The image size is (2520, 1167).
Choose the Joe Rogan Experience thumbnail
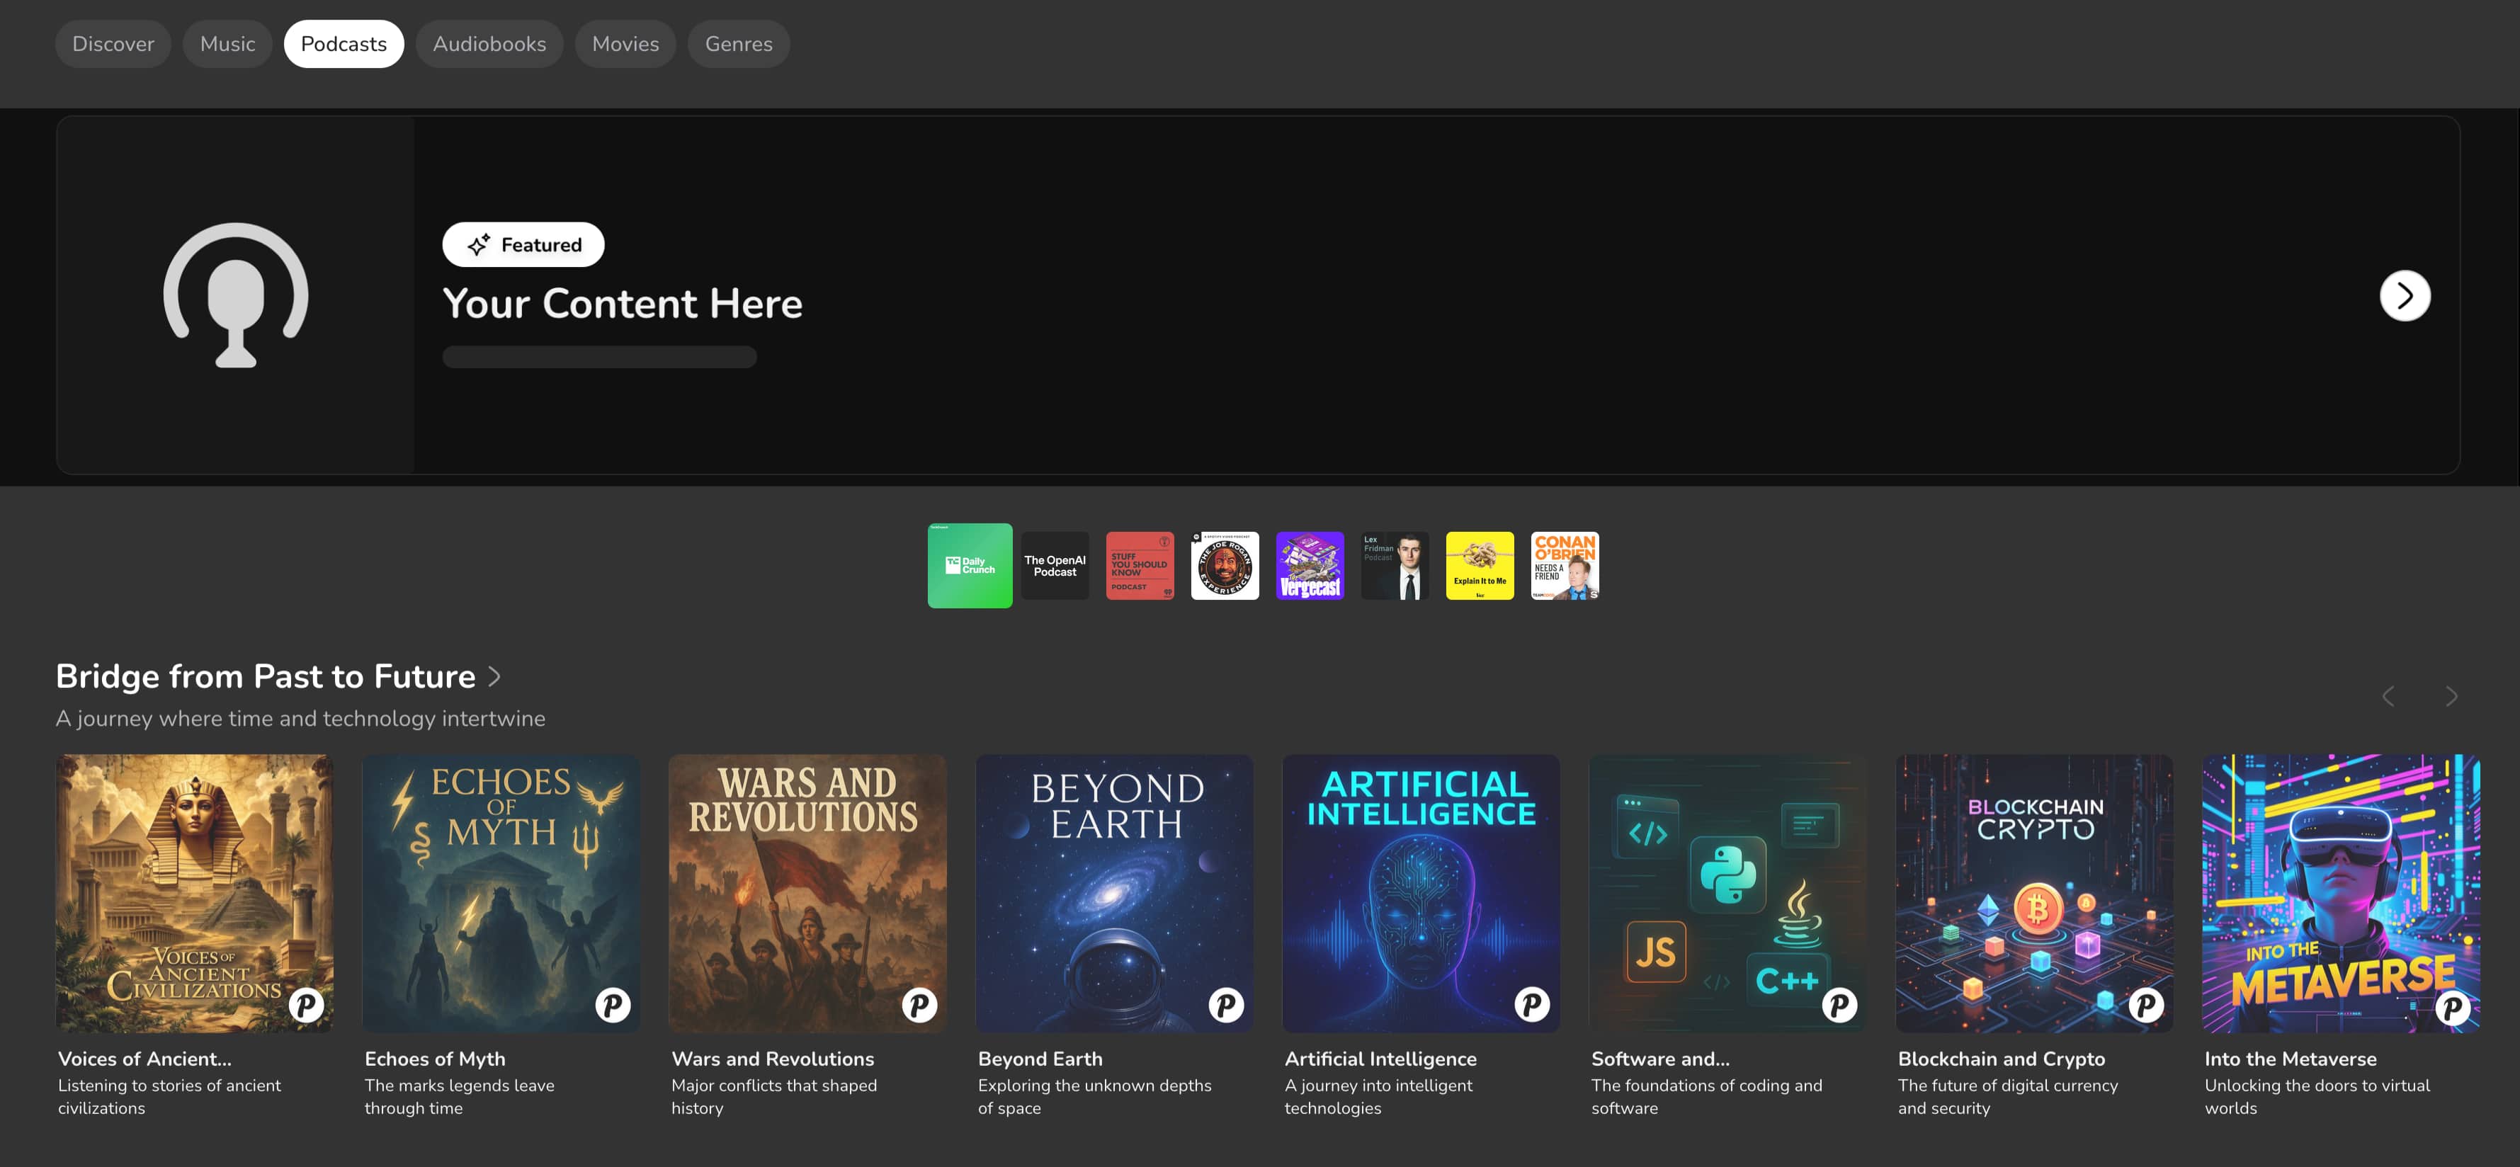click(x=1225, y=565)
